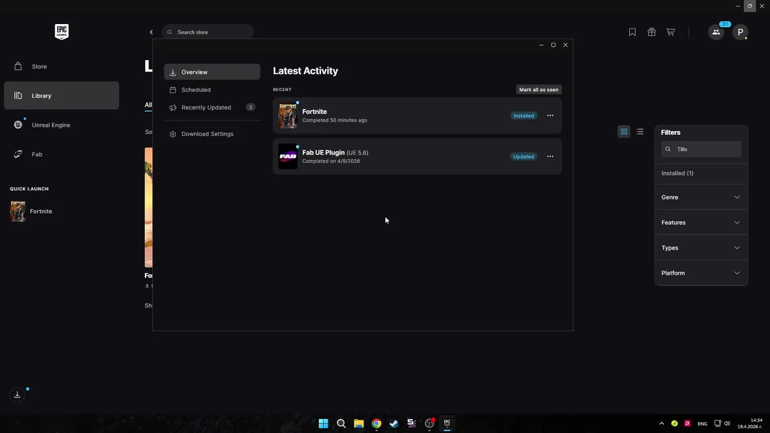This screenshot has width=770, height=433.
Task: Click the Epic Games taskbar icon
Action: 447,423
